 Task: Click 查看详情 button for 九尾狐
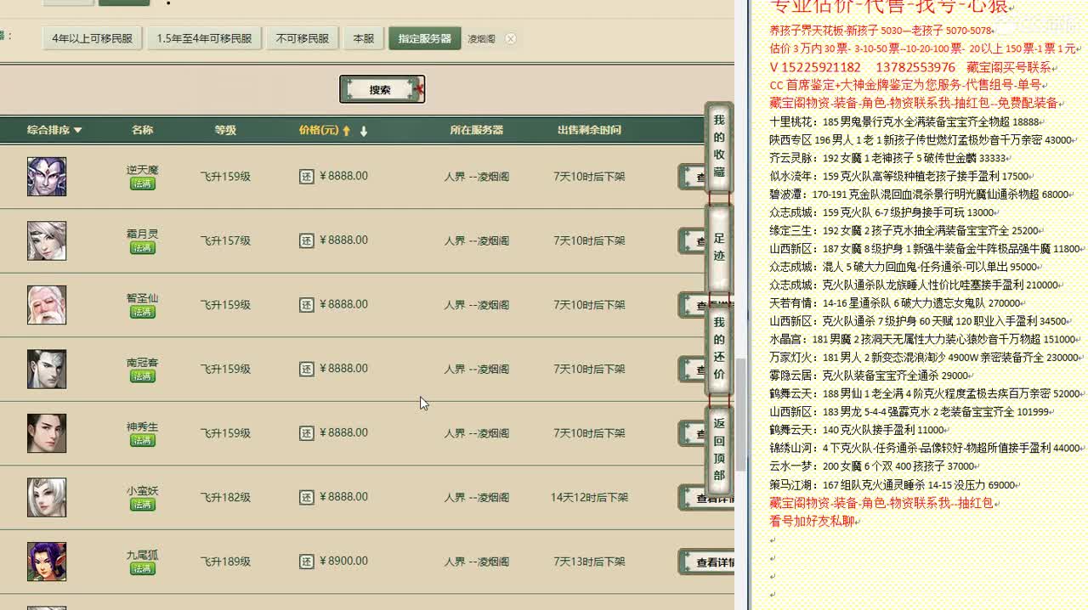(707, 562)
